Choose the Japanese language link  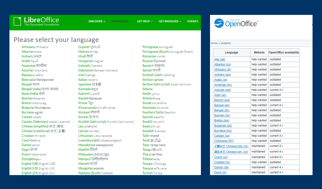[85, 84]
